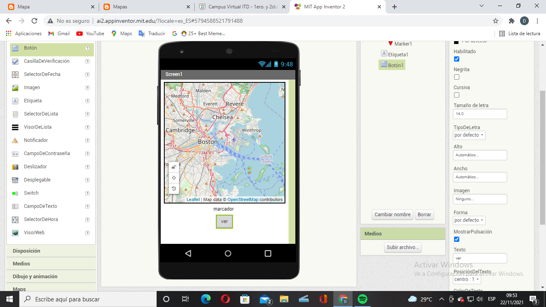Click the Alto property field
The height and width of the screenshot is (307, 546).
tap(480, 155)
